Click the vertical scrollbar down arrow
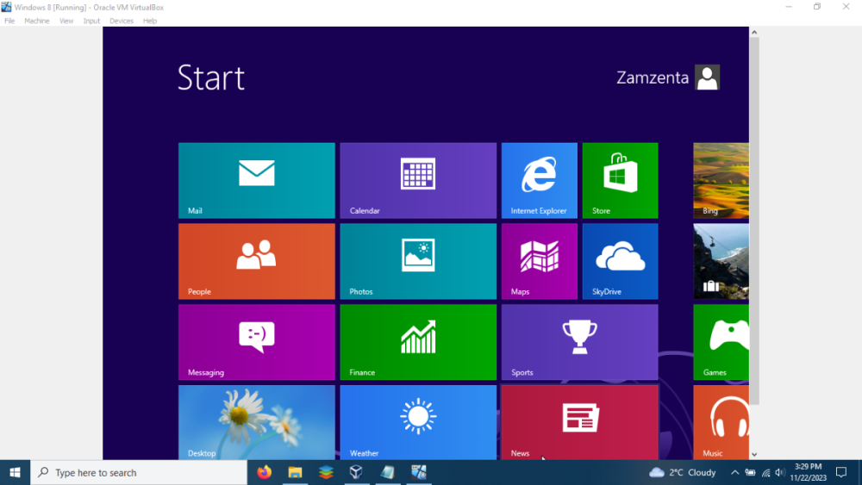This screenshot has height=485, width=862. tap(754, 454)
